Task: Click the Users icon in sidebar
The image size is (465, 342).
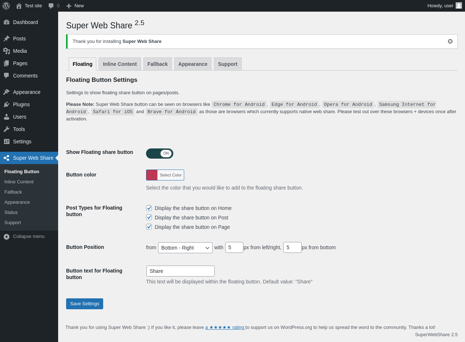Action: [7, 117]
